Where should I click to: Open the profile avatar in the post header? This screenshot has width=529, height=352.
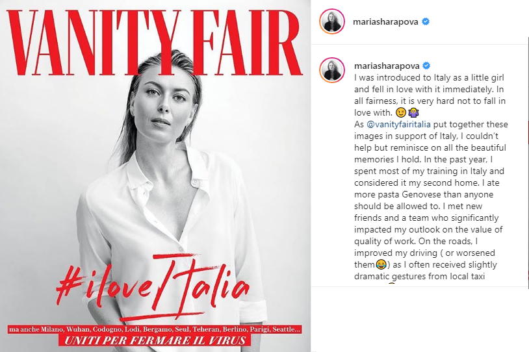point(332,21)
